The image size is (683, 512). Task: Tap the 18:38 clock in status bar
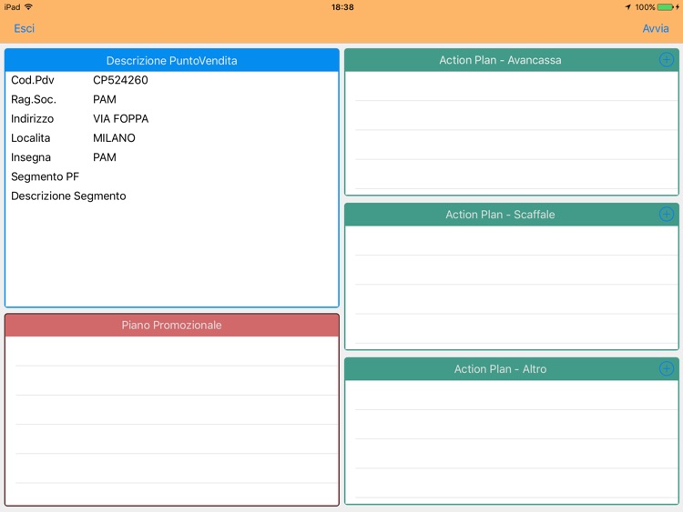pos(342,7)
